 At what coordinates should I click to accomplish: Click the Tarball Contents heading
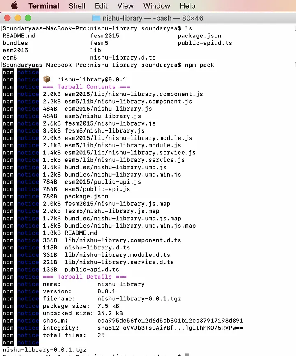point(86,87)
